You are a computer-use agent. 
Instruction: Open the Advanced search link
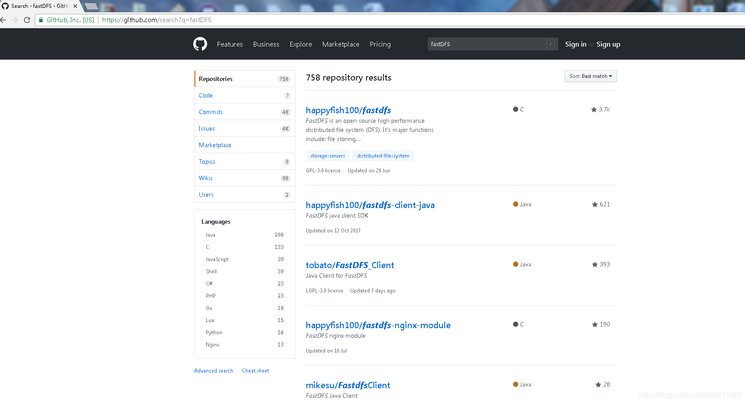[214, 371]
